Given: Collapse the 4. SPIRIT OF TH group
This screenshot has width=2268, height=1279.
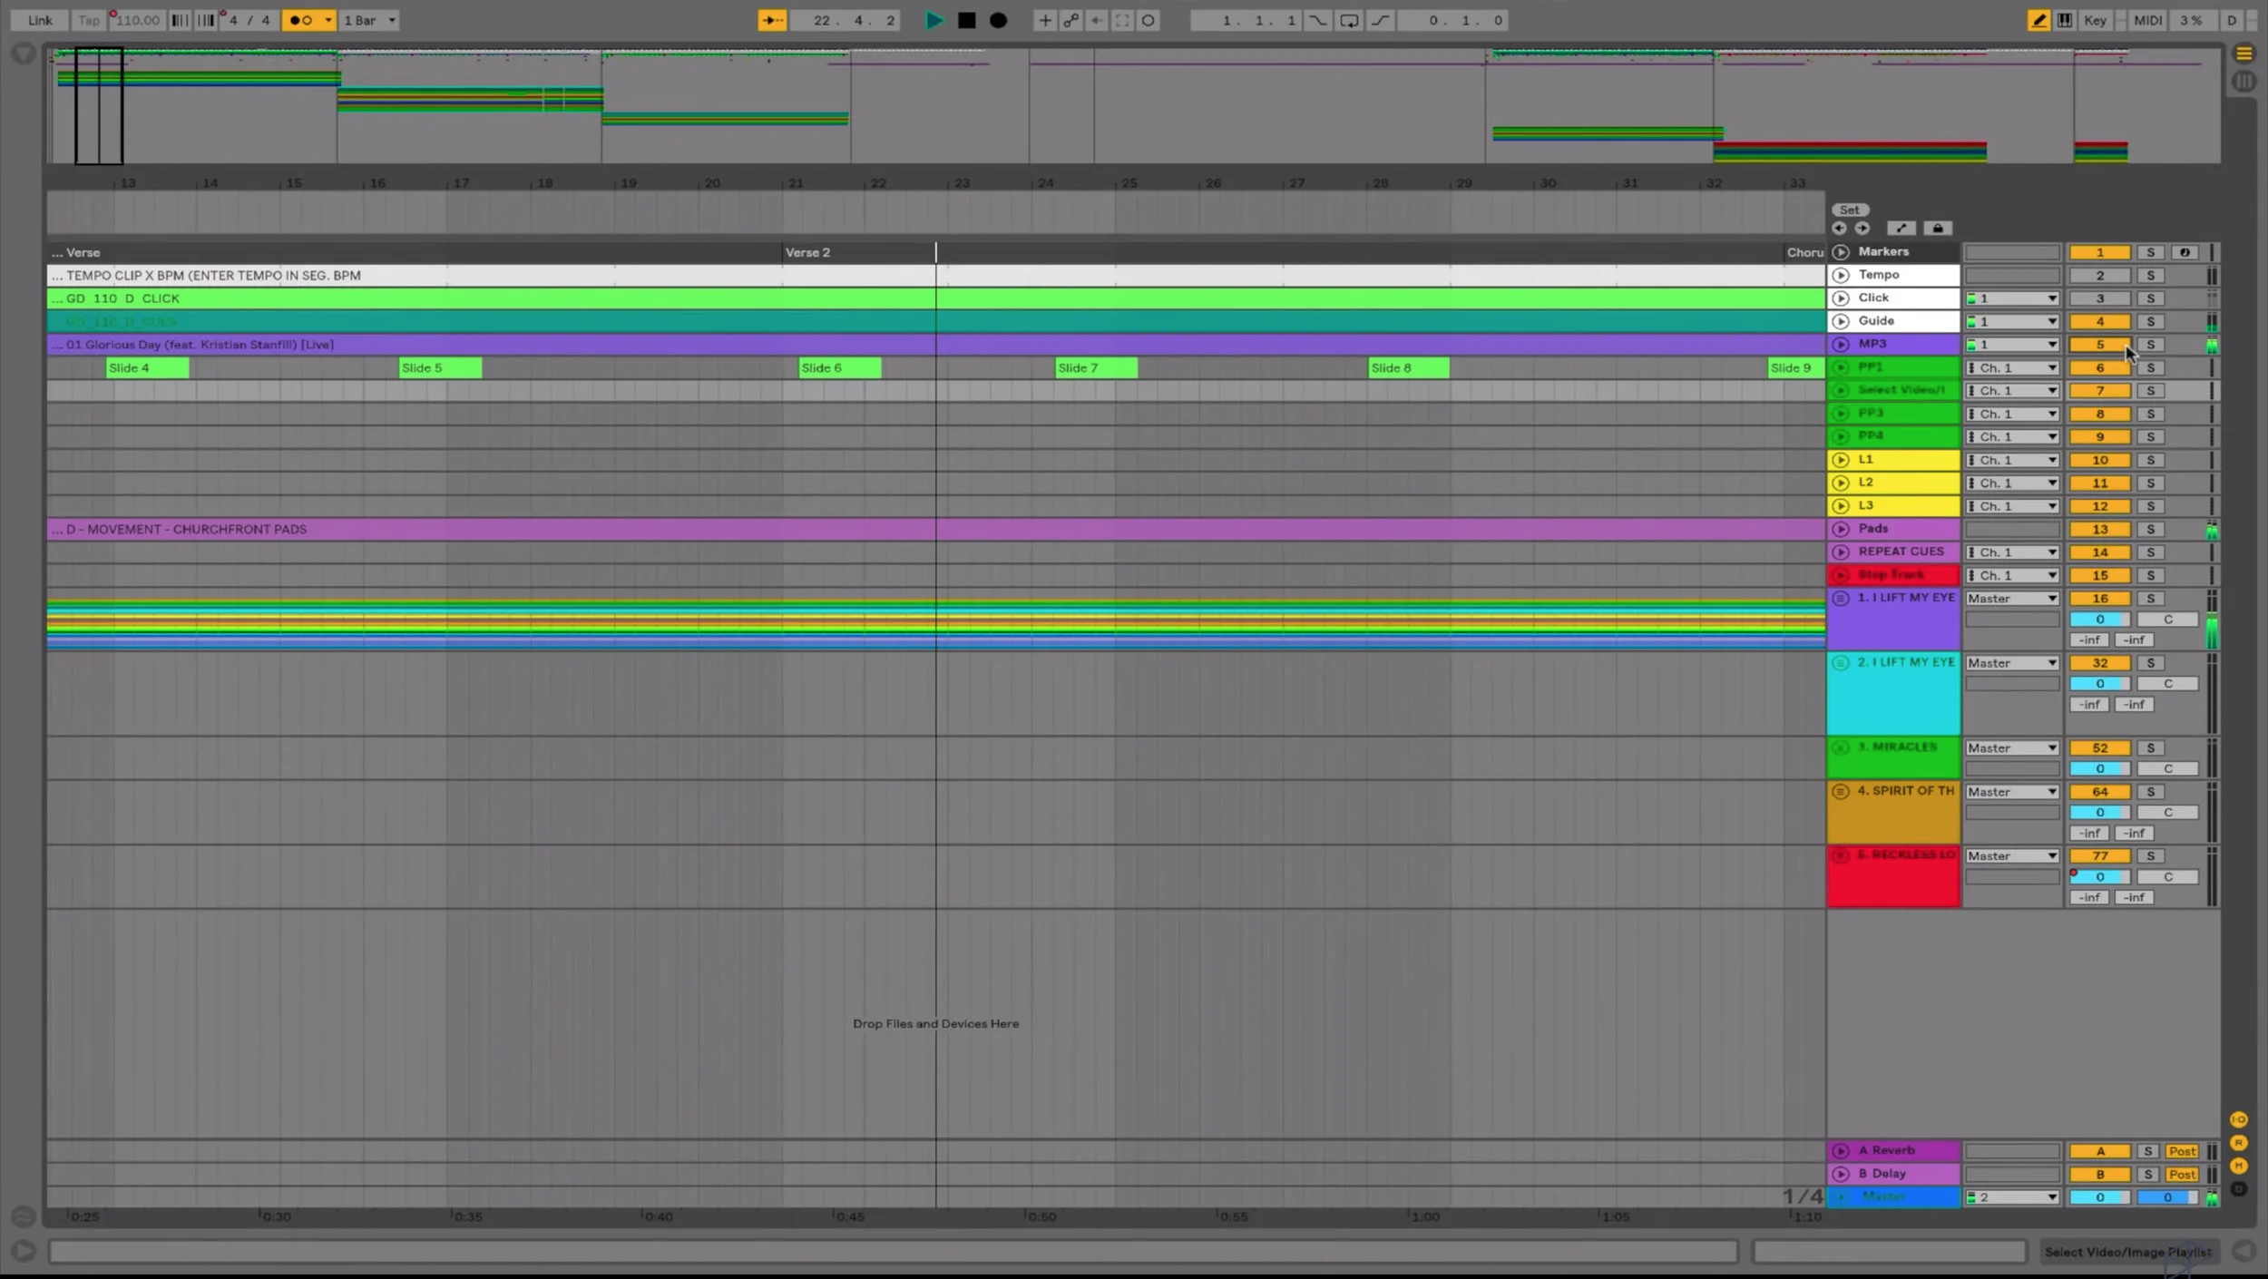Looking at the screenshot, I should click(x=1841, y=792).
